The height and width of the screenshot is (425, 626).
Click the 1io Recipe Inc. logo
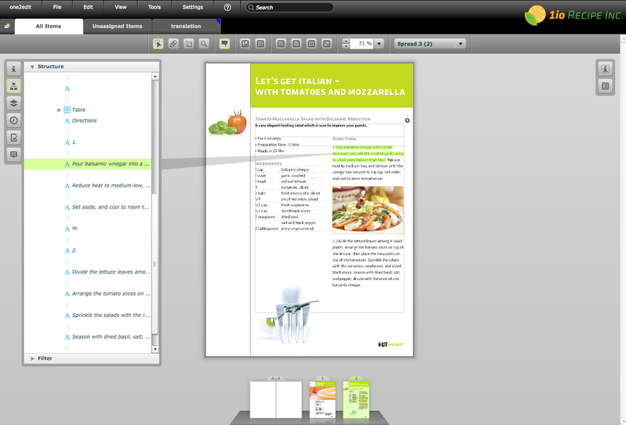574,15
